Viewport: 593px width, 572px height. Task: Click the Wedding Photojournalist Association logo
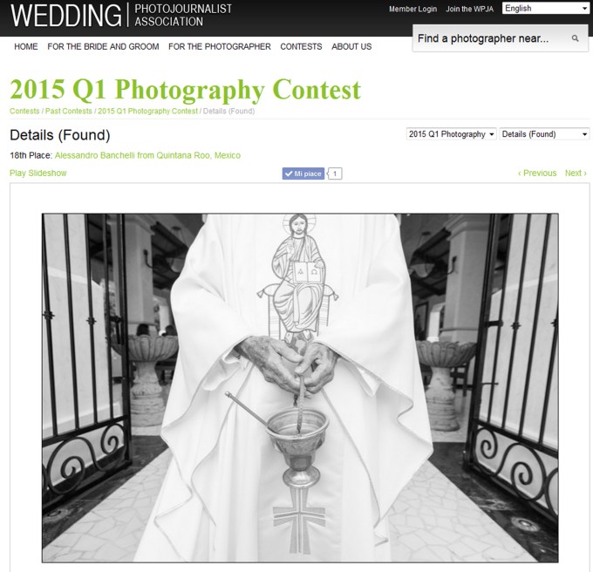[121, 16]
